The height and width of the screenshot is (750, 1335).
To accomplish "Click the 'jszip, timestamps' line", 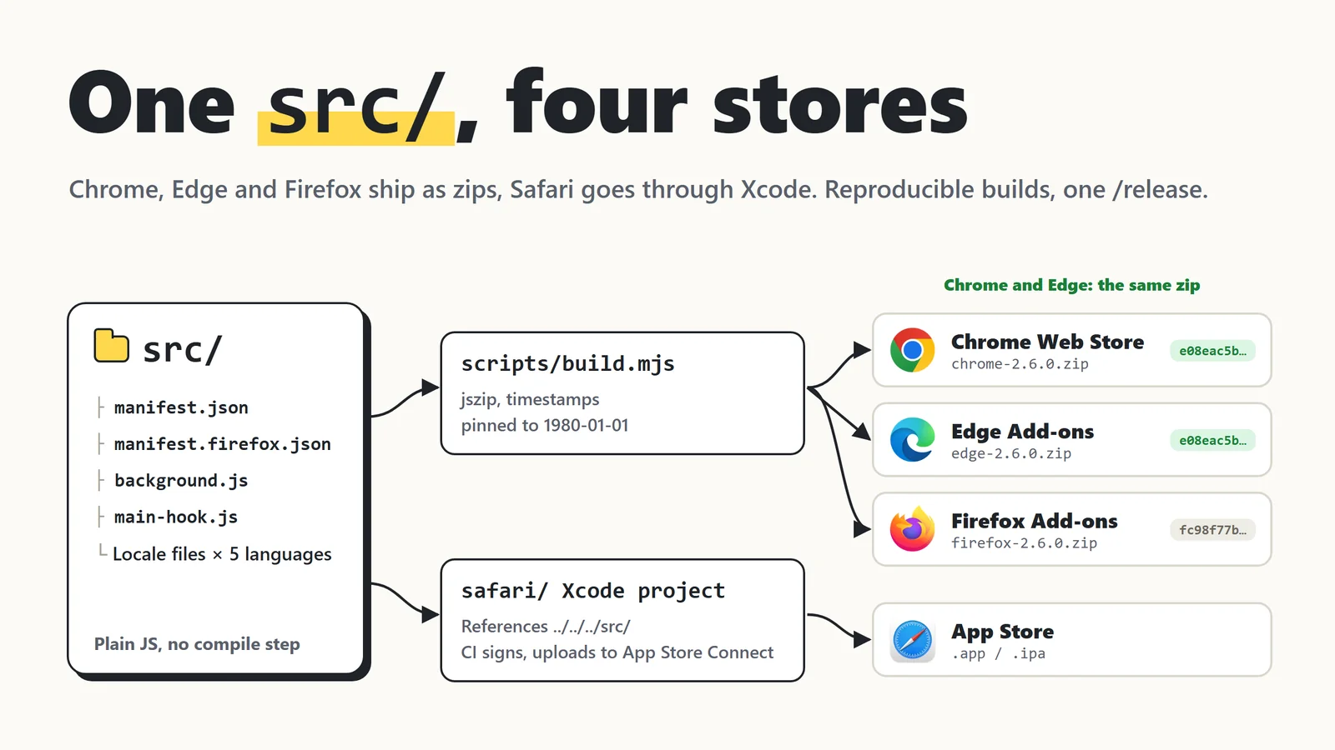I will (x=530, y=399).
